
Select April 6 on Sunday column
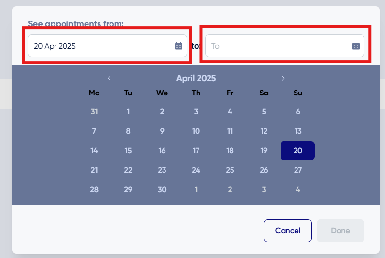(x=298, y=112)
